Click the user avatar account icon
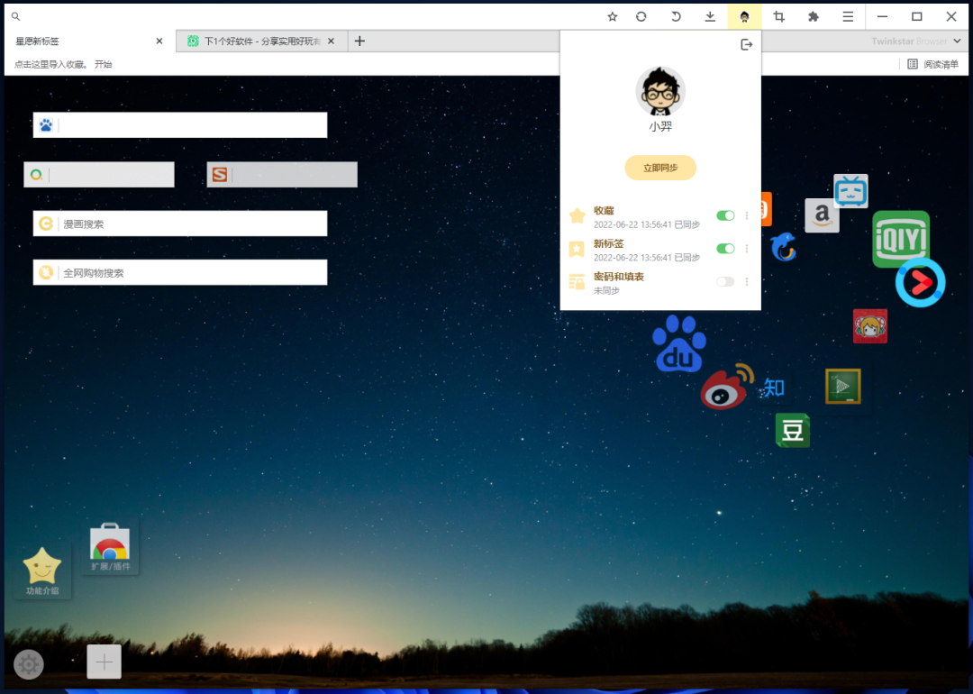 click(745, 17)
